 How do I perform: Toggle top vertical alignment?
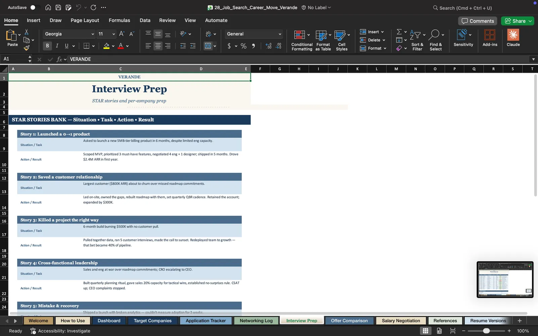click(148, 34)
